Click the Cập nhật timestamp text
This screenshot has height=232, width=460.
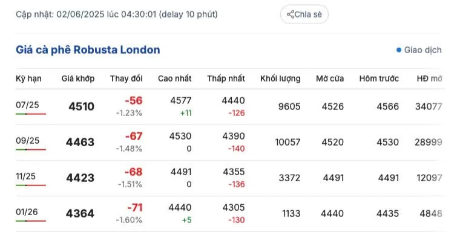117,14
